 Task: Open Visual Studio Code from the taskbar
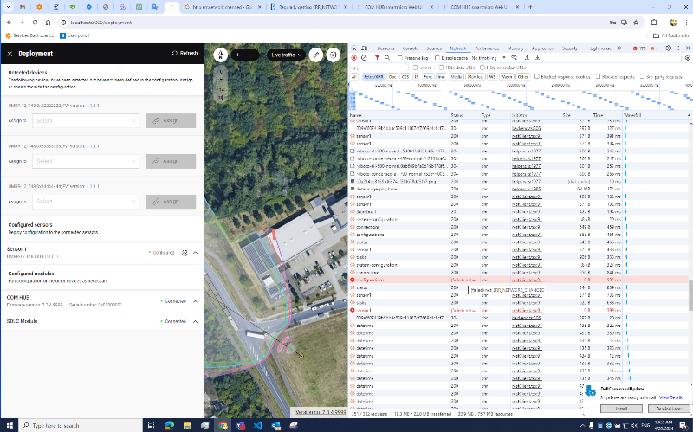pos(258,425)
